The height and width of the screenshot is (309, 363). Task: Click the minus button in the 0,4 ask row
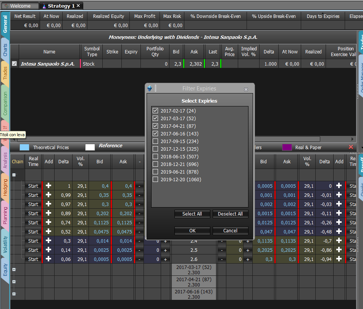[139, 186]
